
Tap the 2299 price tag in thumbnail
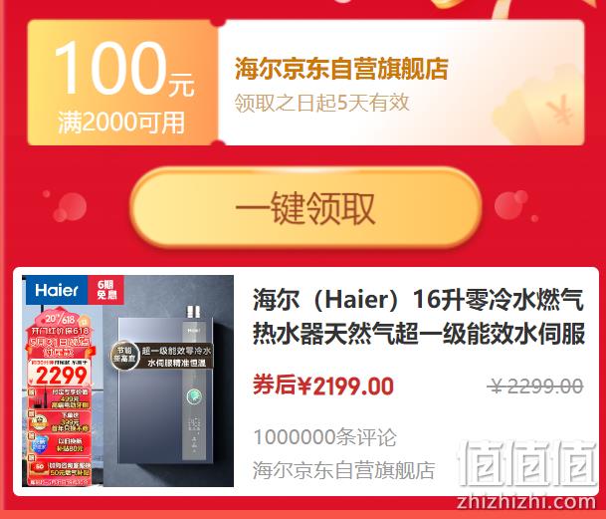click(x=61, y=373)
